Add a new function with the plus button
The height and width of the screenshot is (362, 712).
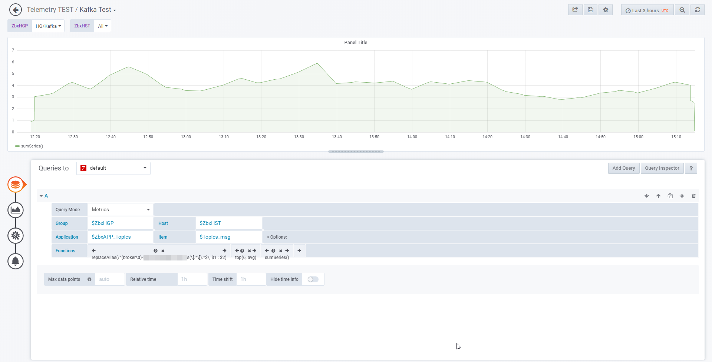click(299, 251)
